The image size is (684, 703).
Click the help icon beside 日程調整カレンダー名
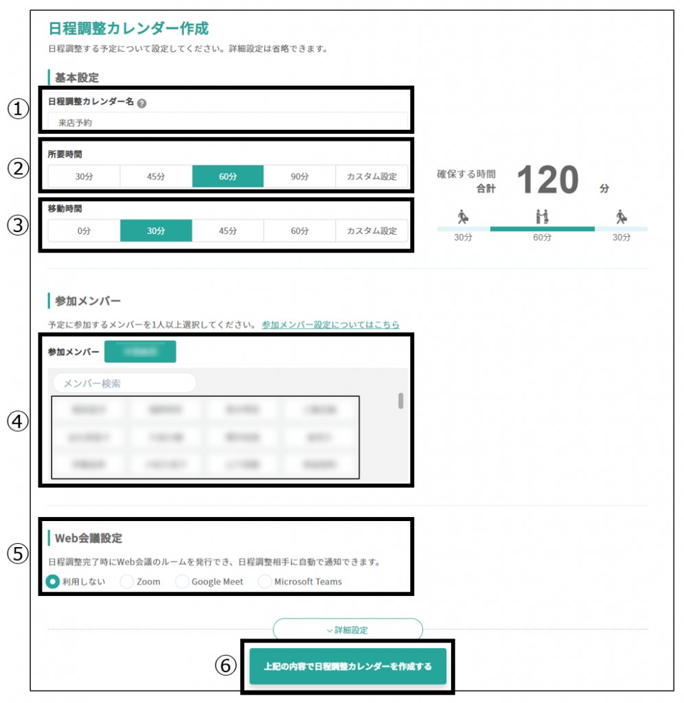[x=141, y=103]
